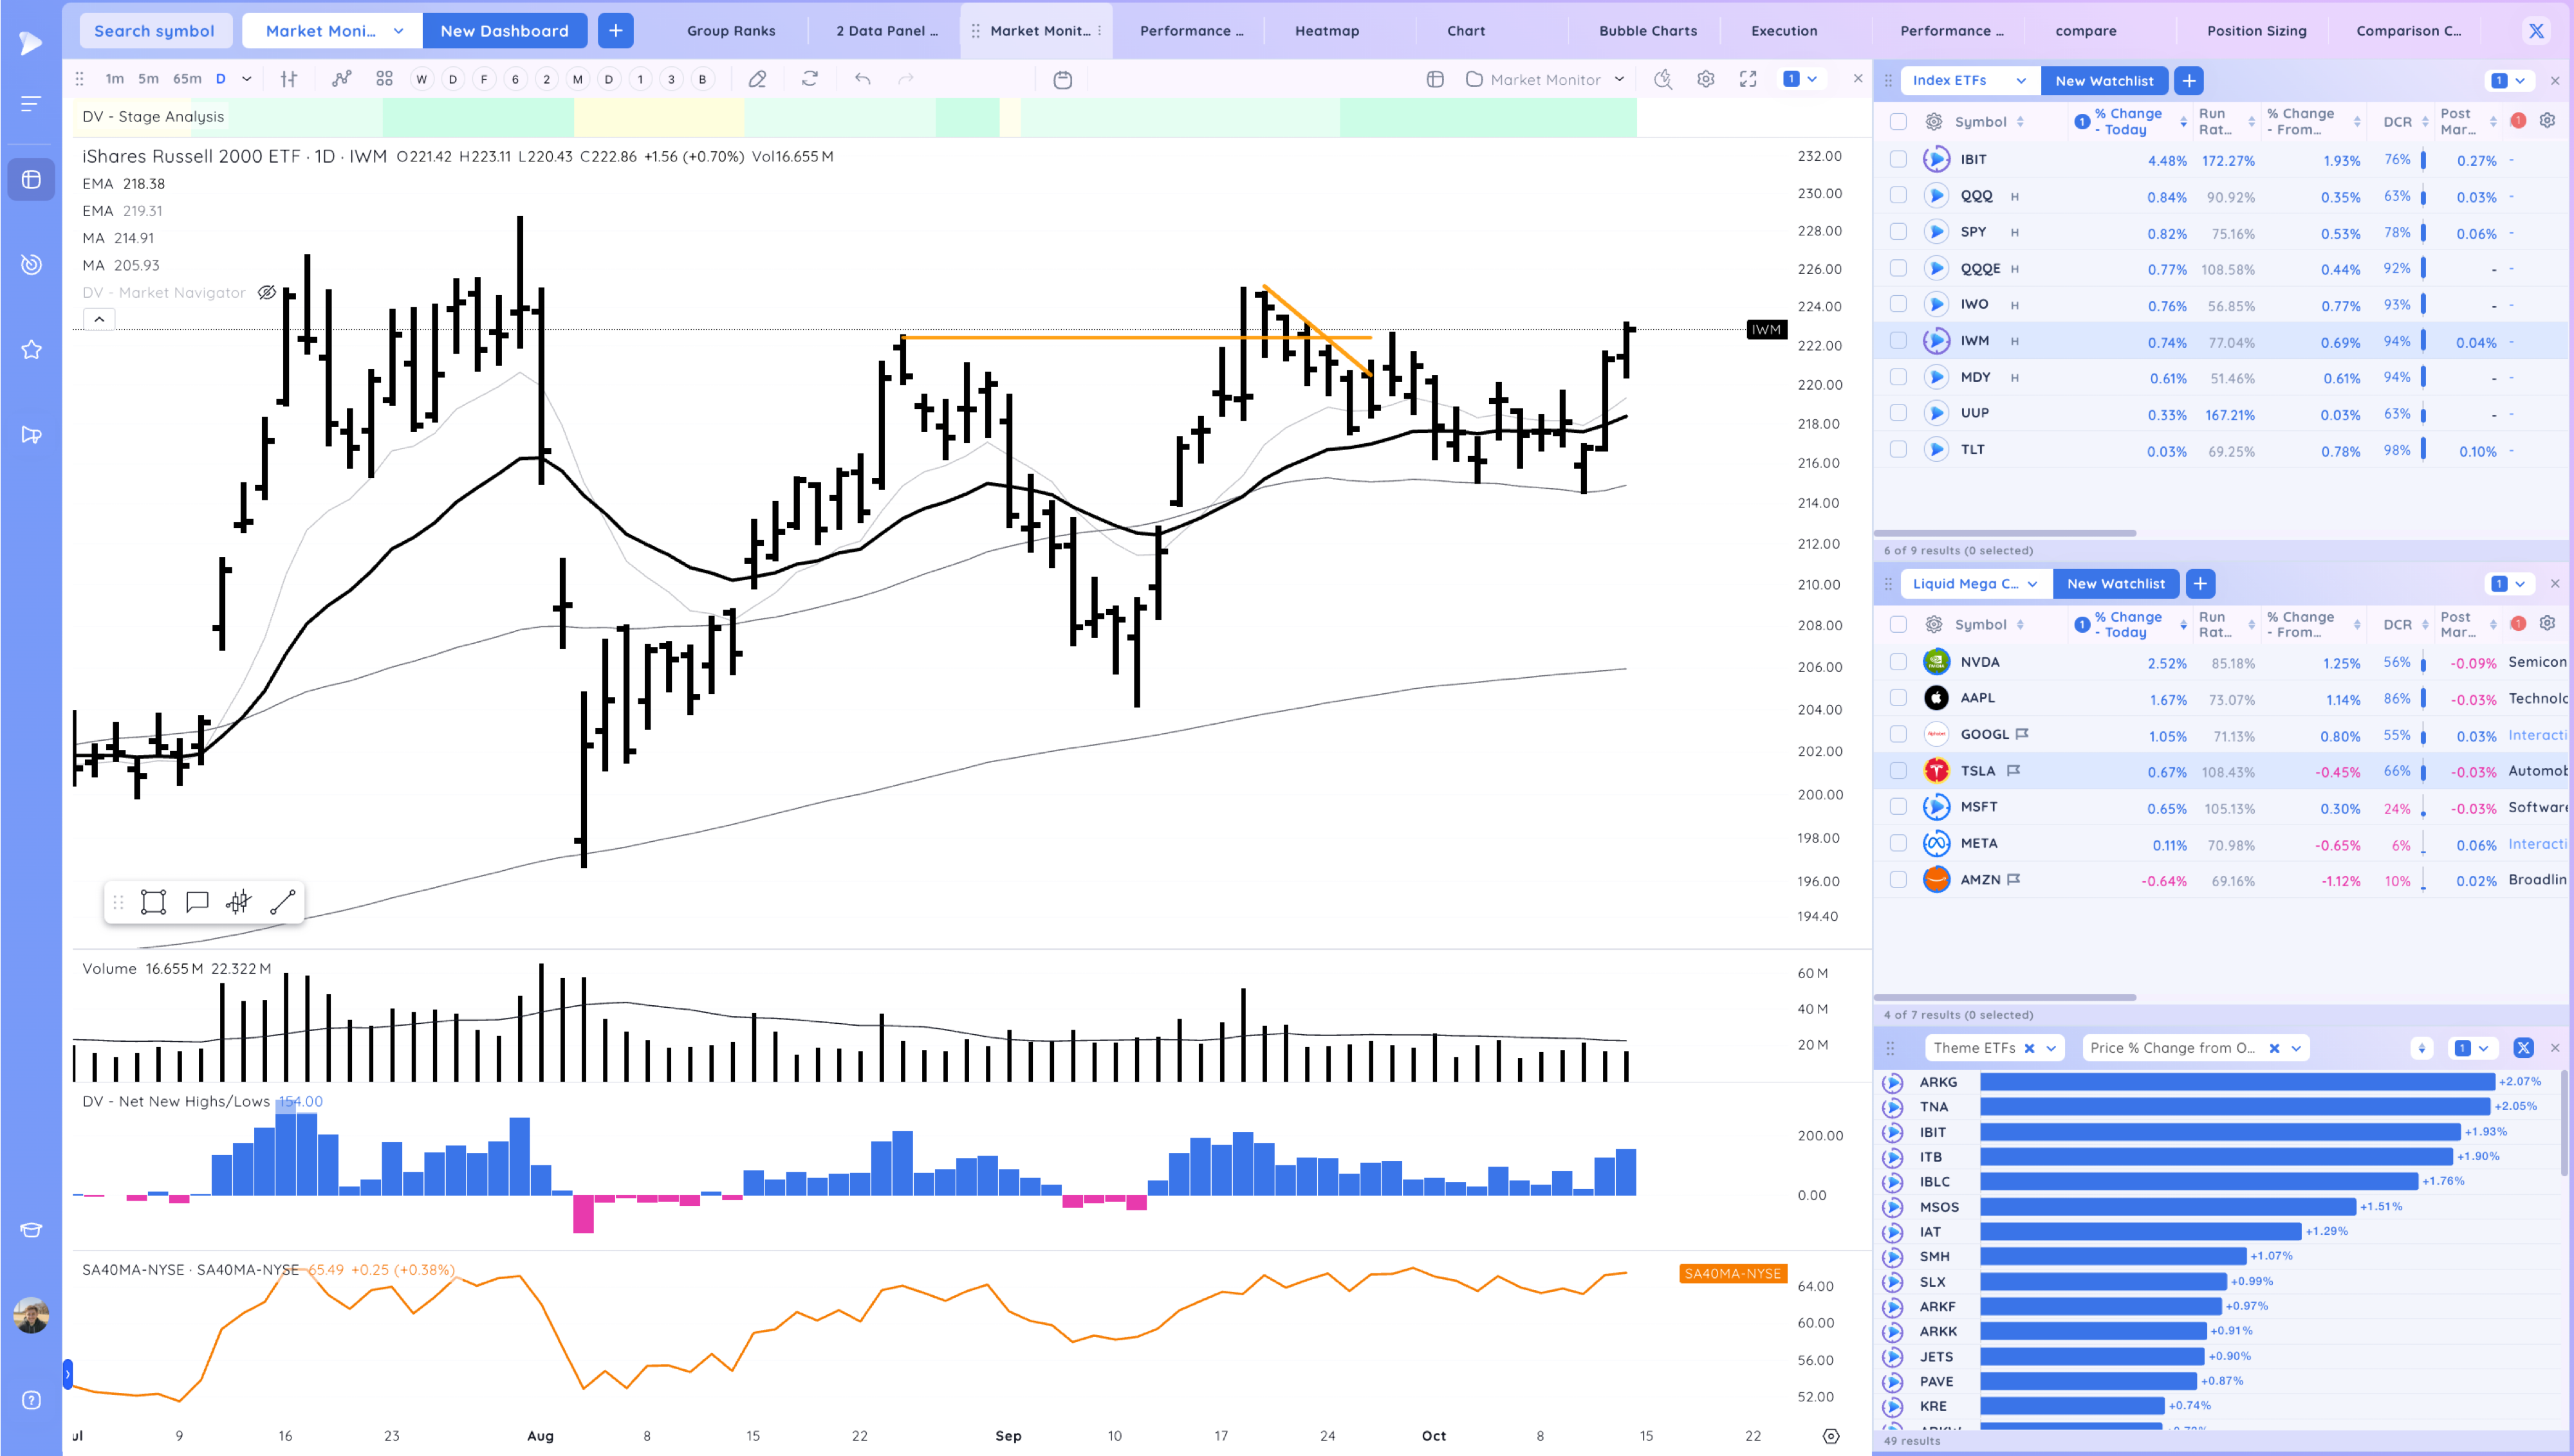
Task: Open the indicators icon in chart toolbar
Action: (x=341, y=79)
